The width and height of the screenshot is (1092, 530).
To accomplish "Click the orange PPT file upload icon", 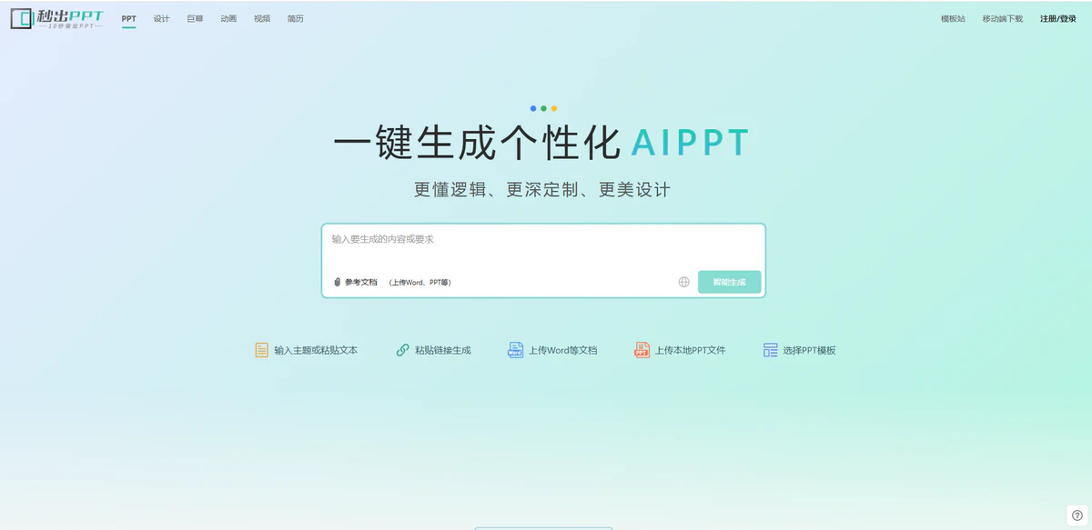I will tap(642, 350).
